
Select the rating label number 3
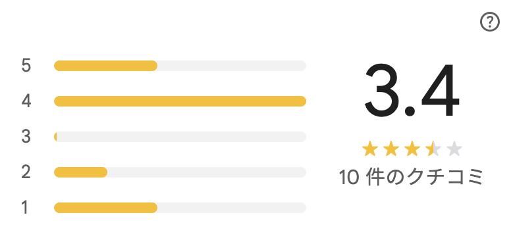(26, 137)
